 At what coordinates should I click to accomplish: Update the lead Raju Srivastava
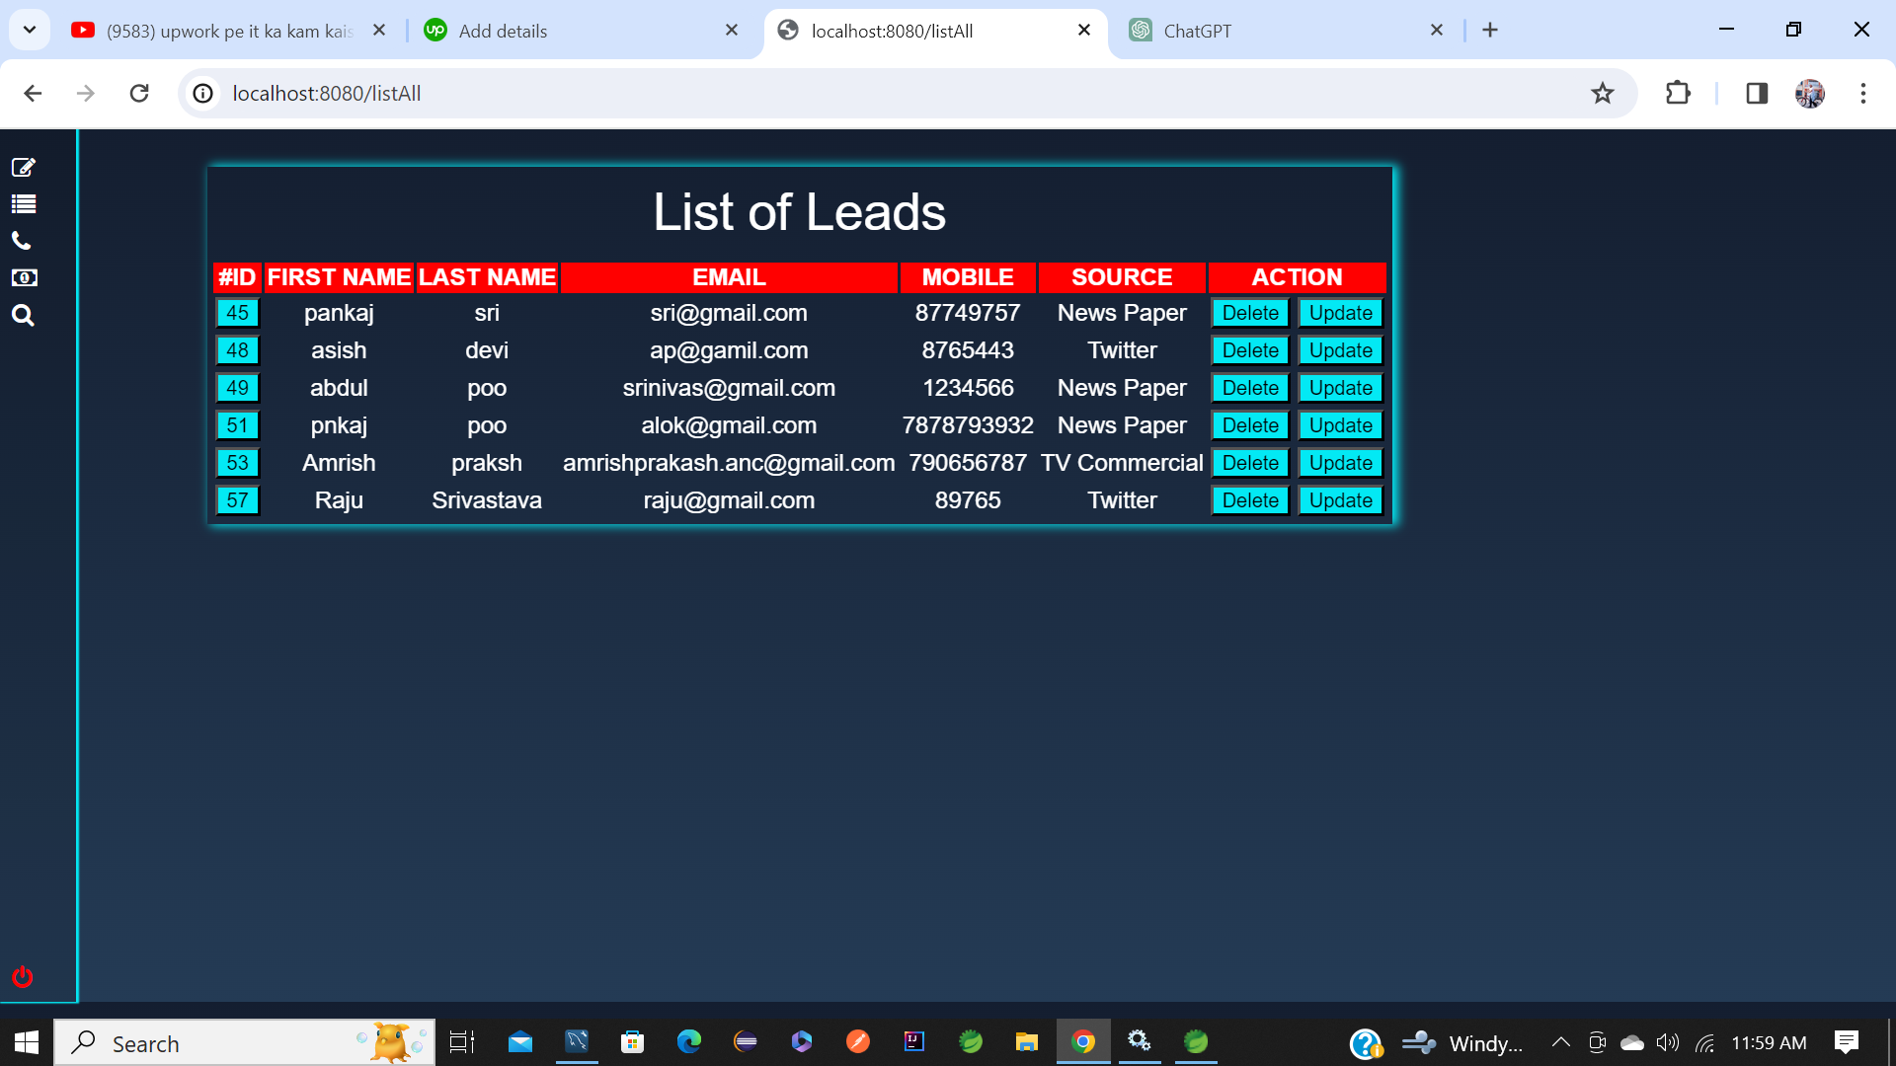pos(1340,500)
